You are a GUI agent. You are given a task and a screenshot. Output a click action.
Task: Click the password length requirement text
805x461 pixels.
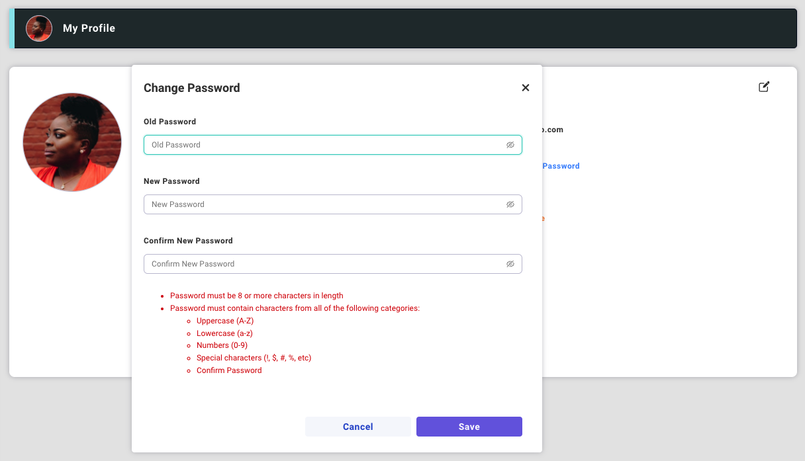click(x=256, y=296)
